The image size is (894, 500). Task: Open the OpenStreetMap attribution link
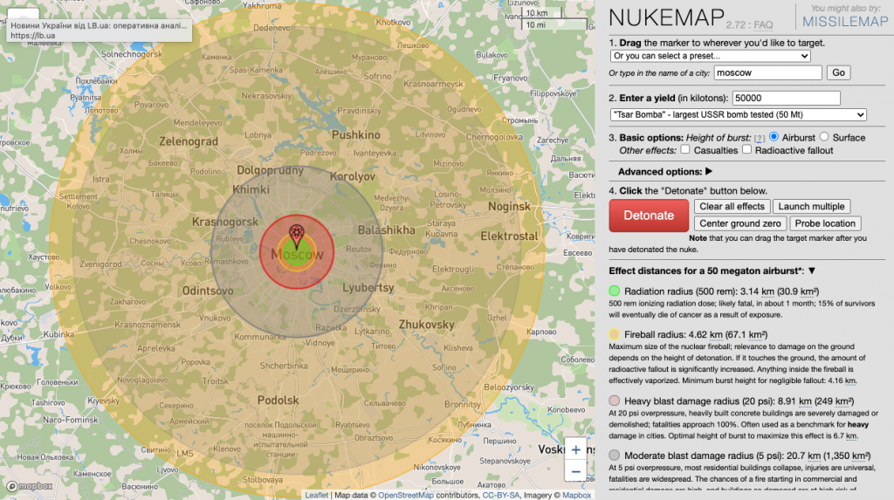(406, 495)
